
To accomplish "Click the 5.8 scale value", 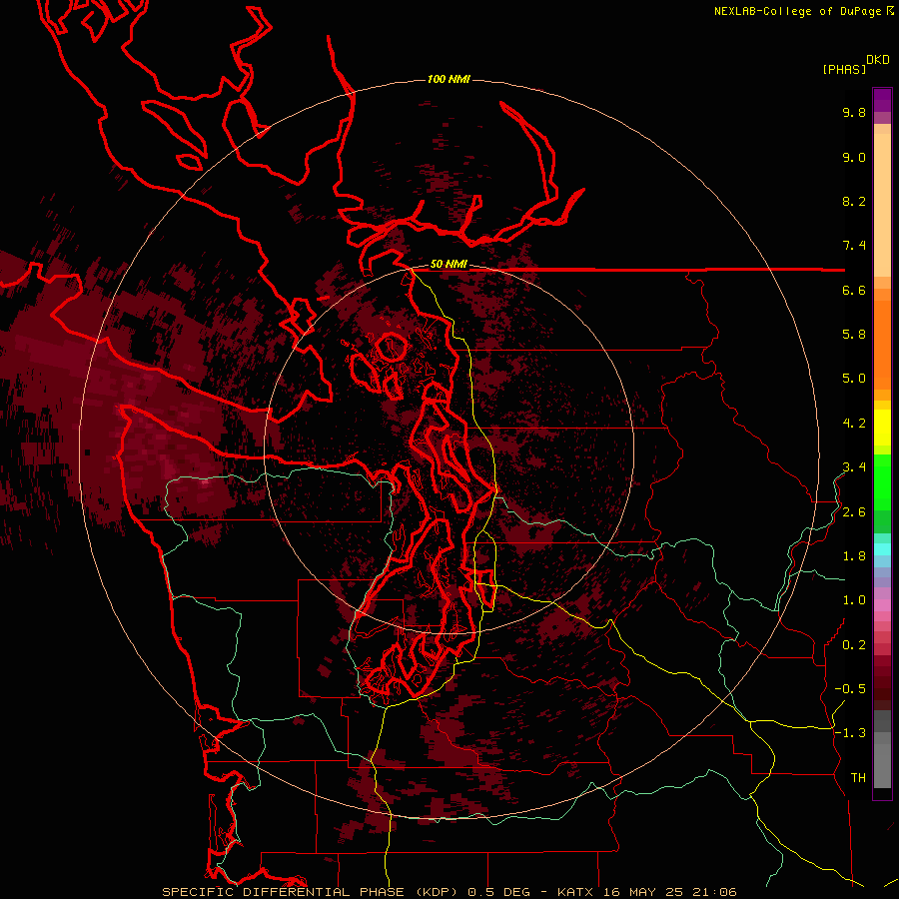I will point(854,335).
